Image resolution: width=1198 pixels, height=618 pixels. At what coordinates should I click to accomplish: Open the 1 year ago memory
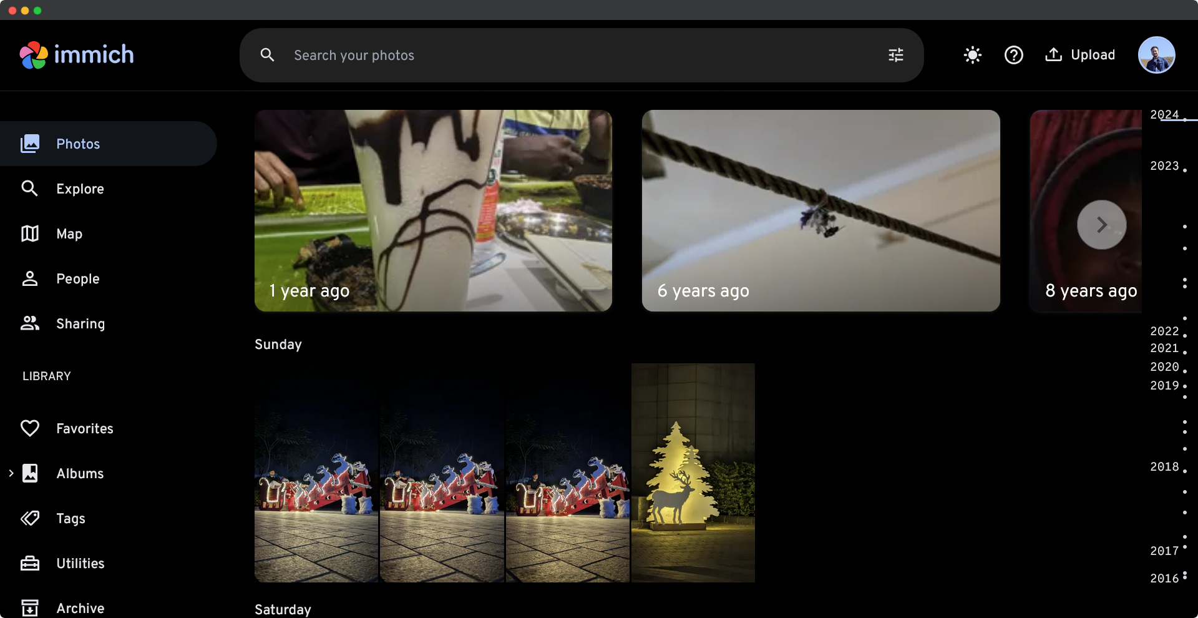pos(433,210)
